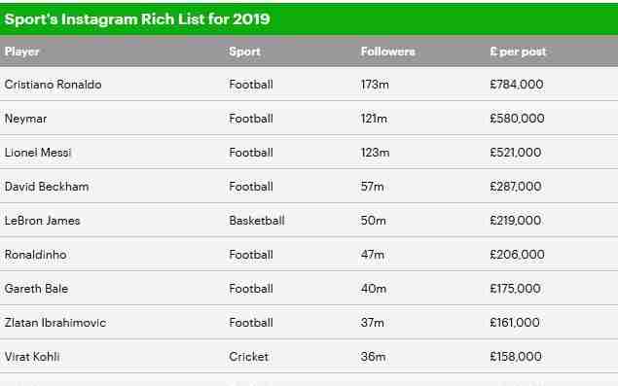
Task: Click Zlatan Ibrahimovic in the player column
Action: coord(55,323)
